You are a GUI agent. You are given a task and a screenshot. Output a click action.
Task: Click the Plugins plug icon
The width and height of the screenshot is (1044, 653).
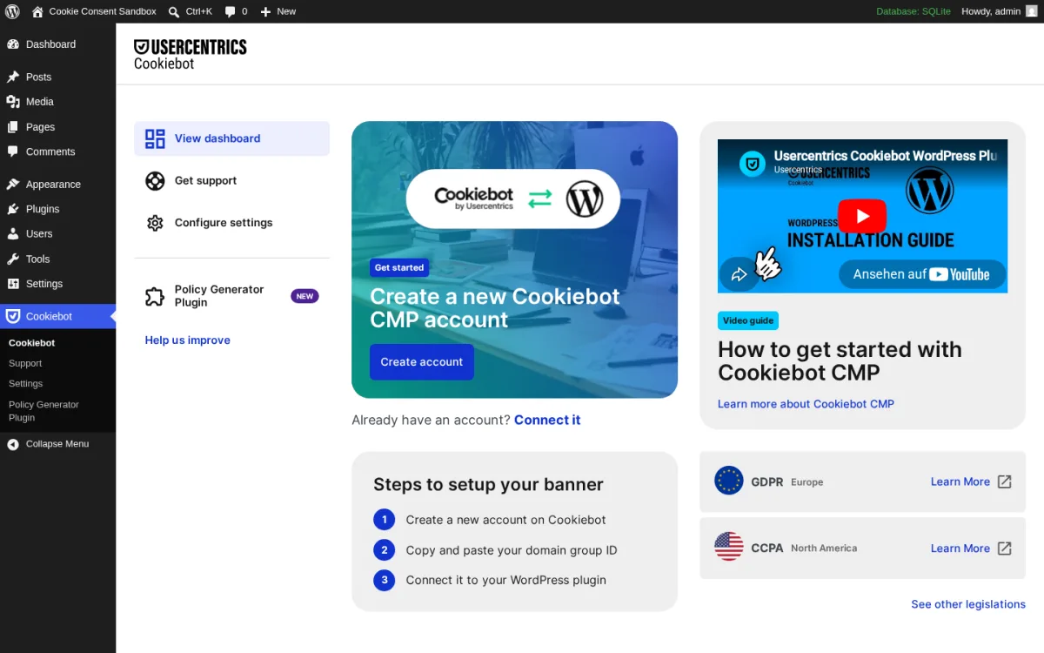[x=13, y=209]
